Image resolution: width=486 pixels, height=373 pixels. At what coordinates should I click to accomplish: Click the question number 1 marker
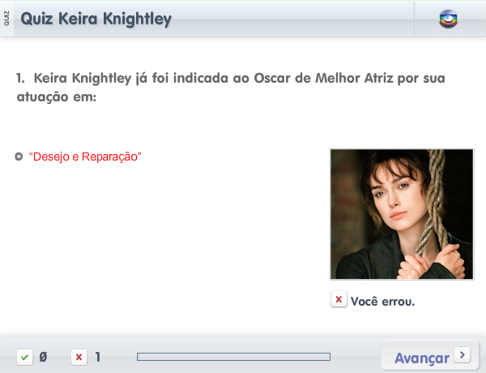click(x=20, y=78)
